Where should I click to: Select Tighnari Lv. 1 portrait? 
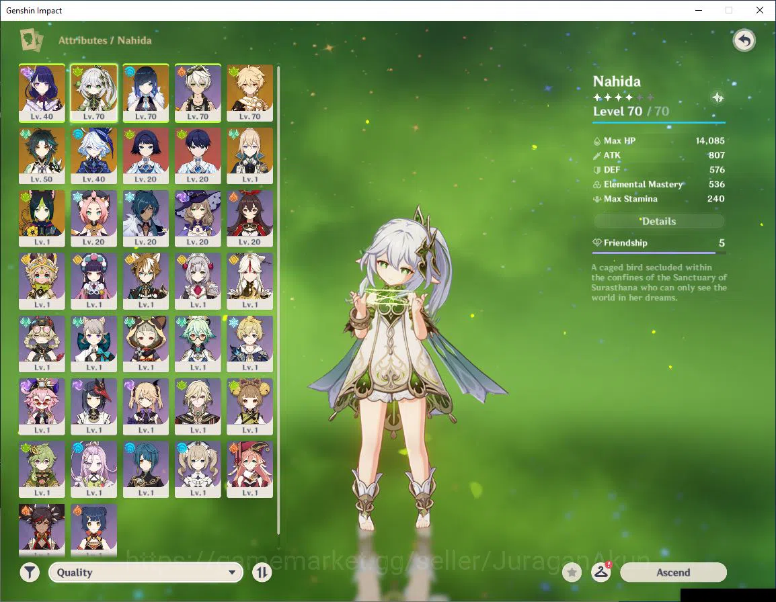tap(42, 218)
